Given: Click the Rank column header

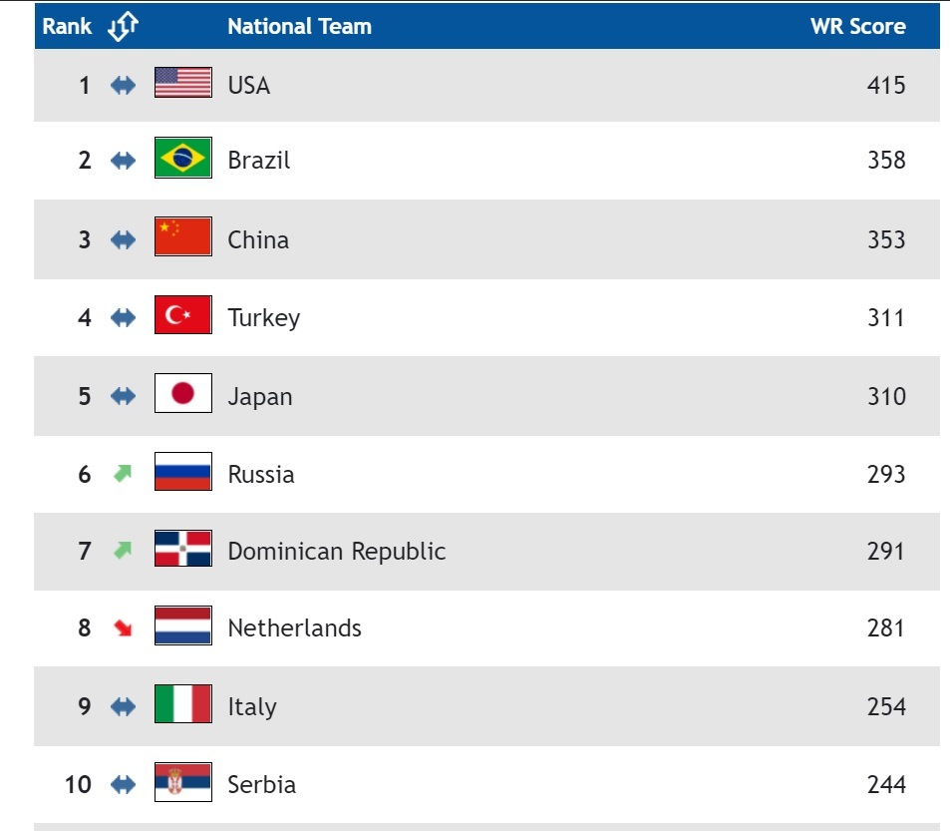Looking at the screenshot, I should pyautogui.click(x=67, y=27).
